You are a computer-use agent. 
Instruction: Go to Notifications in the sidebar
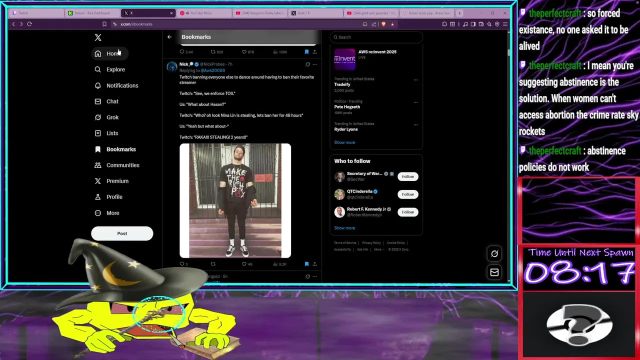point(116,85)
